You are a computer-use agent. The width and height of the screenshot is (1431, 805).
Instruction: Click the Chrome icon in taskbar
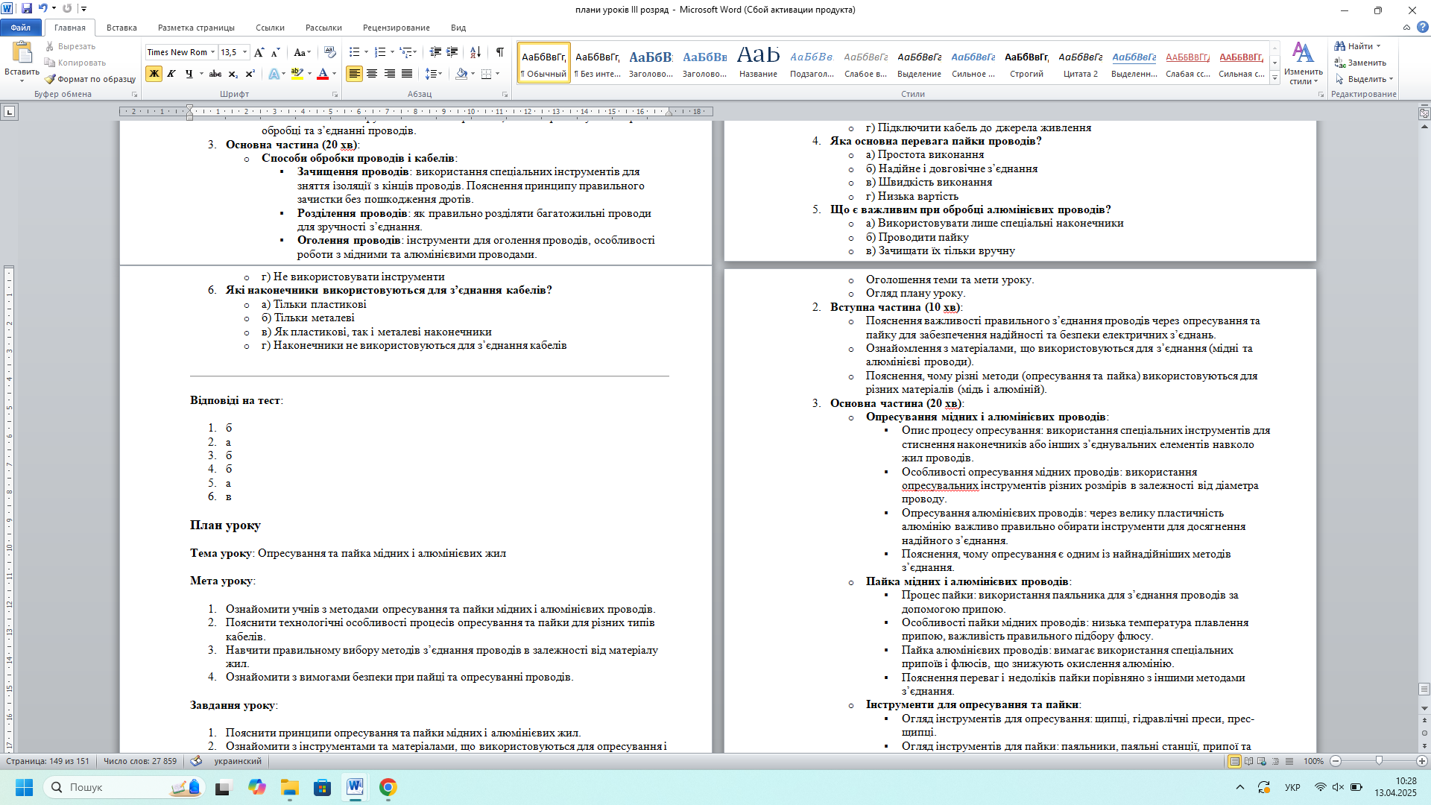click(388, 787)
